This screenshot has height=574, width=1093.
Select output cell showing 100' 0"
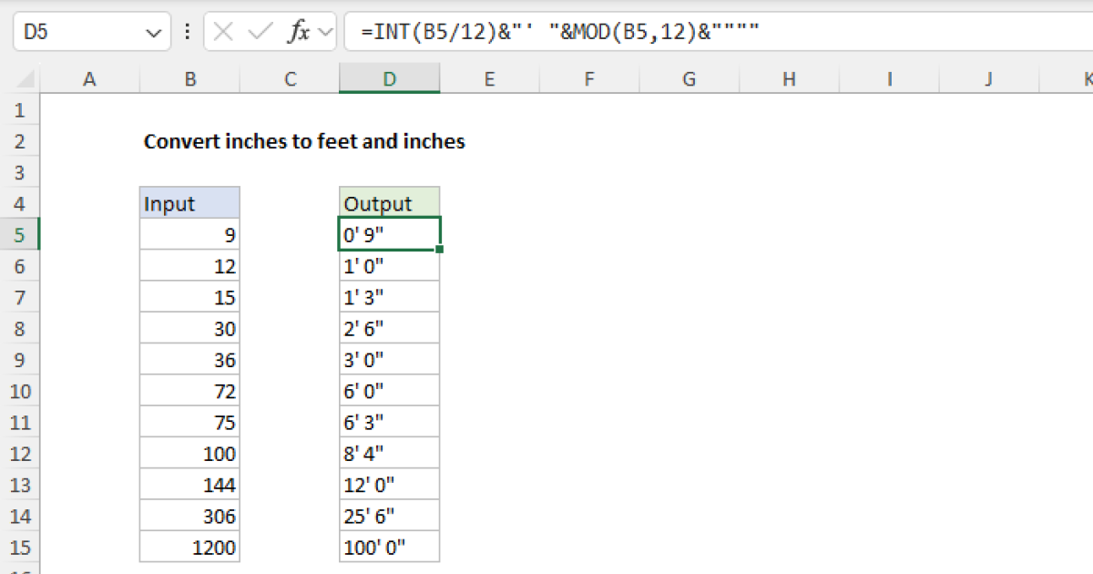pos(390,547)
